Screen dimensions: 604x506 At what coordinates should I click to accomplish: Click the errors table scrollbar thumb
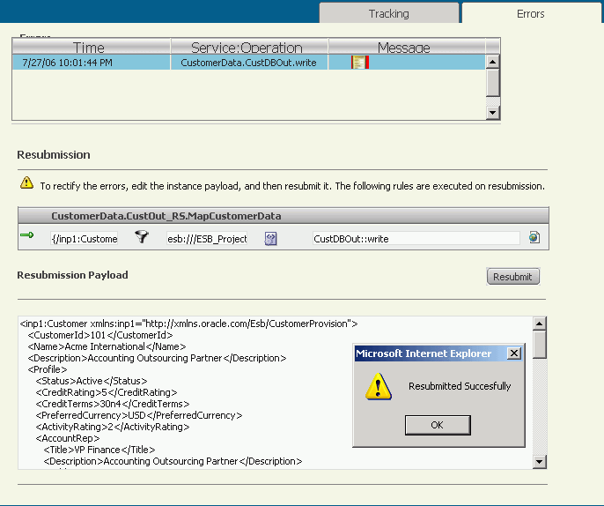point(493,82)
